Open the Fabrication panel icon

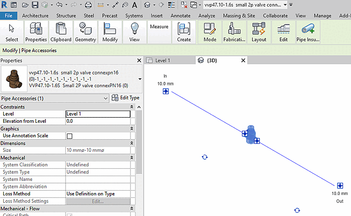234,32
